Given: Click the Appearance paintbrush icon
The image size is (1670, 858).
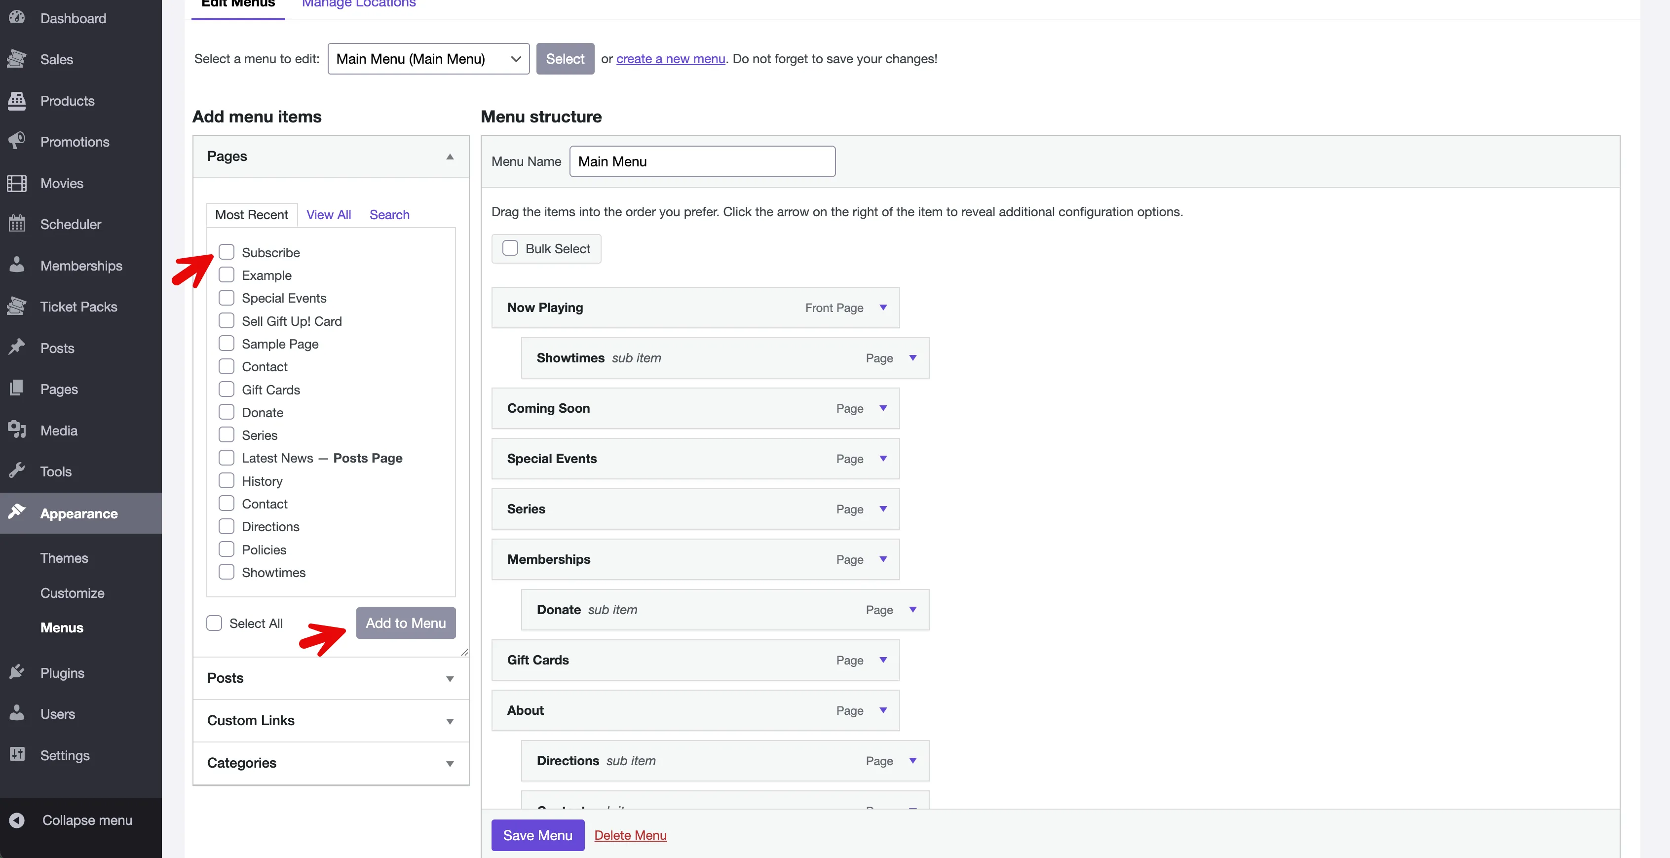Looking at the screenshot, I should pos(17,512).
